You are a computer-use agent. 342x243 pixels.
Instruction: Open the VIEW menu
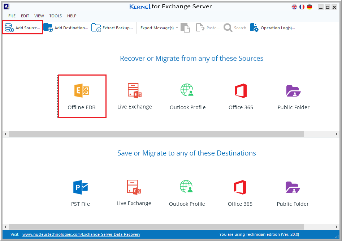(39, 16)
